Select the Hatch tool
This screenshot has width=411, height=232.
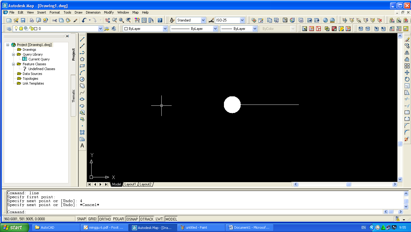pos(82,132)
